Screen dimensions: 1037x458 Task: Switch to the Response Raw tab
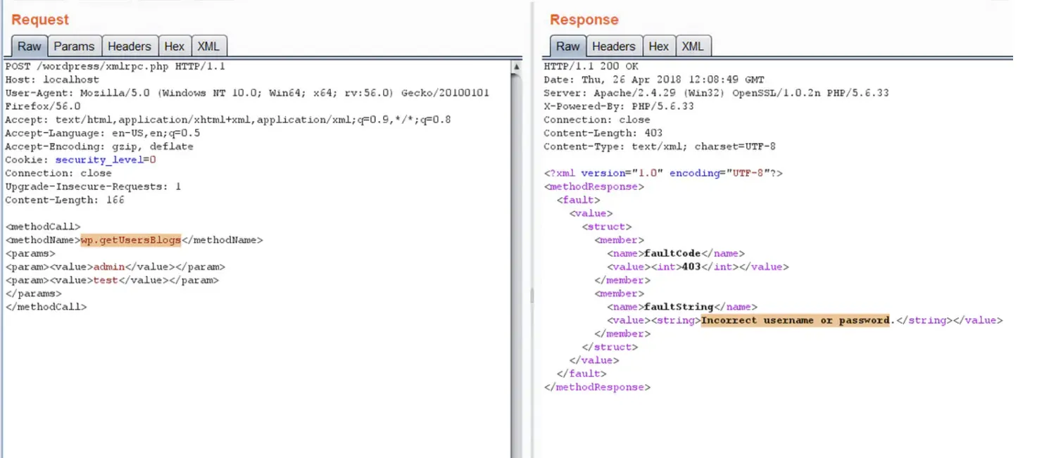coord(567,46)
